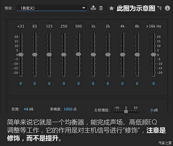The width and height of the screenshot is (173, 146).
Task: Edit the >16k band gain value
Action: click(x=153, y=83)
